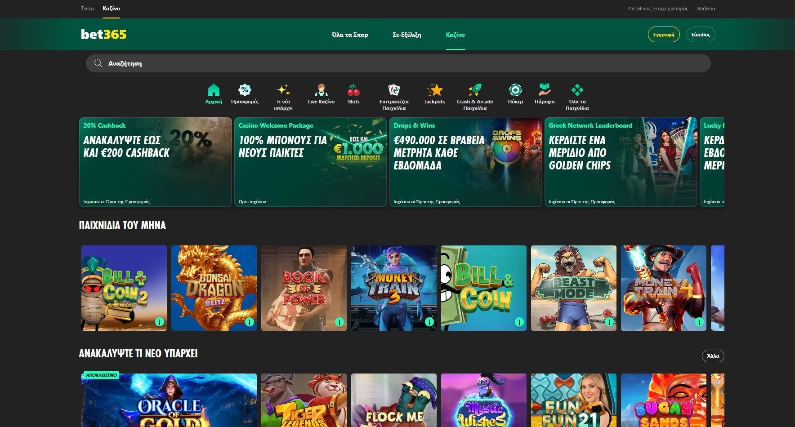The width and height of the screenshot is (795, 427).
Task: Click the Άλλα button for new games
Action: tap(713, 356)
